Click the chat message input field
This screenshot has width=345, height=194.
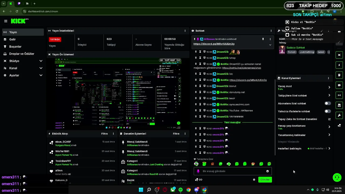[232, 171]
